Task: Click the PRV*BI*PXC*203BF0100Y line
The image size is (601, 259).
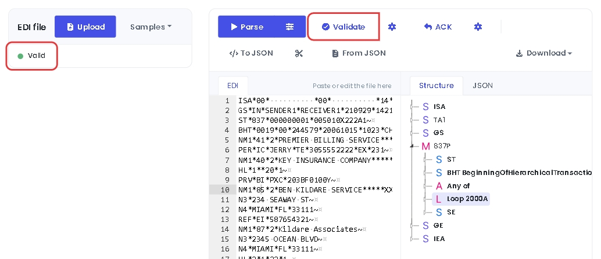Action: [289, 180]
